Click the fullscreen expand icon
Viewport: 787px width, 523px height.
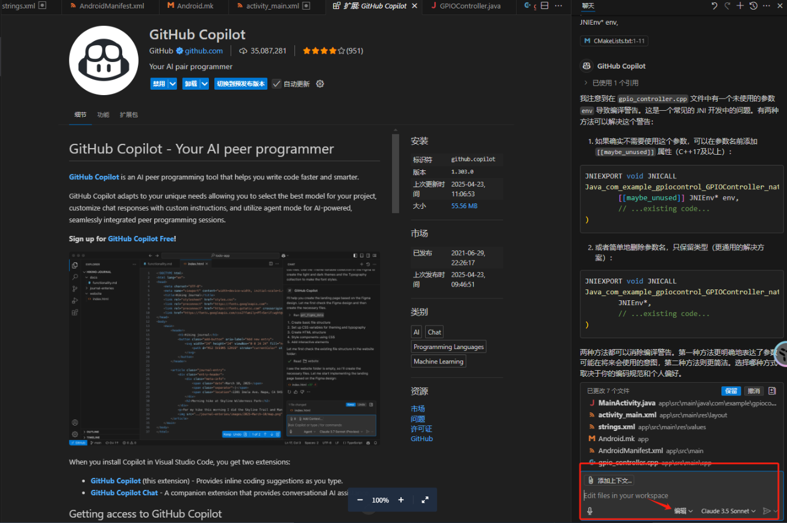[425, 500]
